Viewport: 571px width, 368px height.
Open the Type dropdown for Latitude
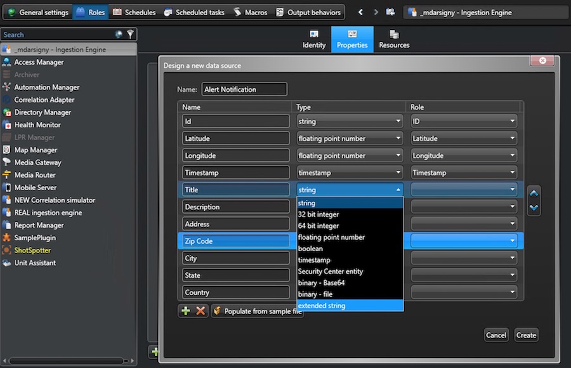tap(350, 138)
